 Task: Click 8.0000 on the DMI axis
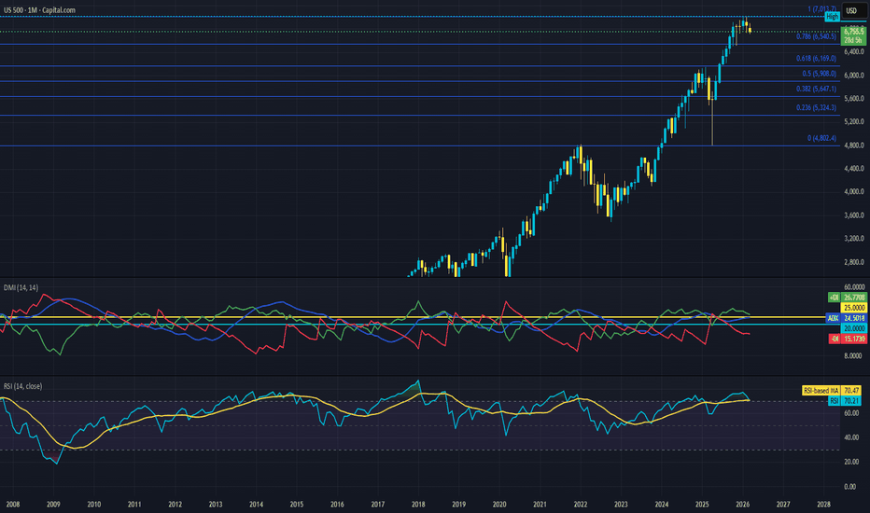tap(854, 355)
